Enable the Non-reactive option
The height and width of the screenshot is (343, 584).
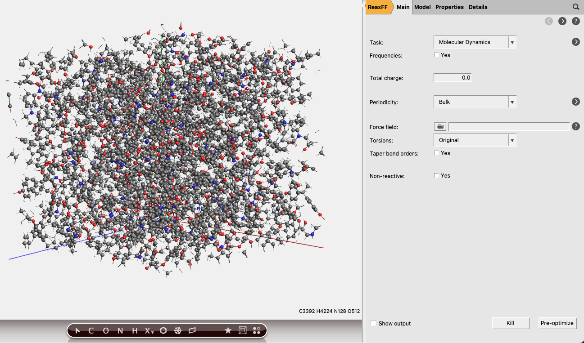coord(436,175)
